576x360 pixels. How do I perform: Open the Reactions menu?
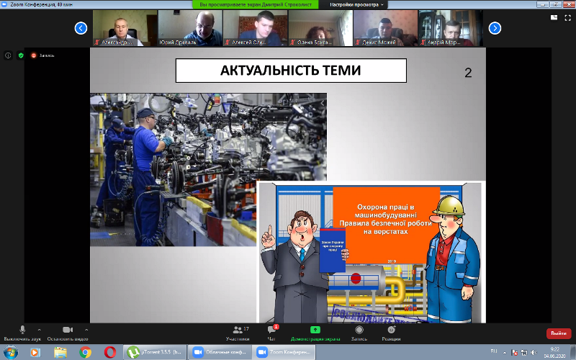click(391, 330)
